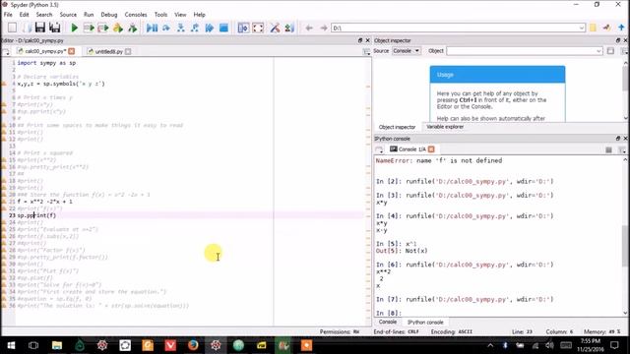Change the Source combo box from Console
The width and height of the screenshot is (630, 354).
(x=406, y=51)
